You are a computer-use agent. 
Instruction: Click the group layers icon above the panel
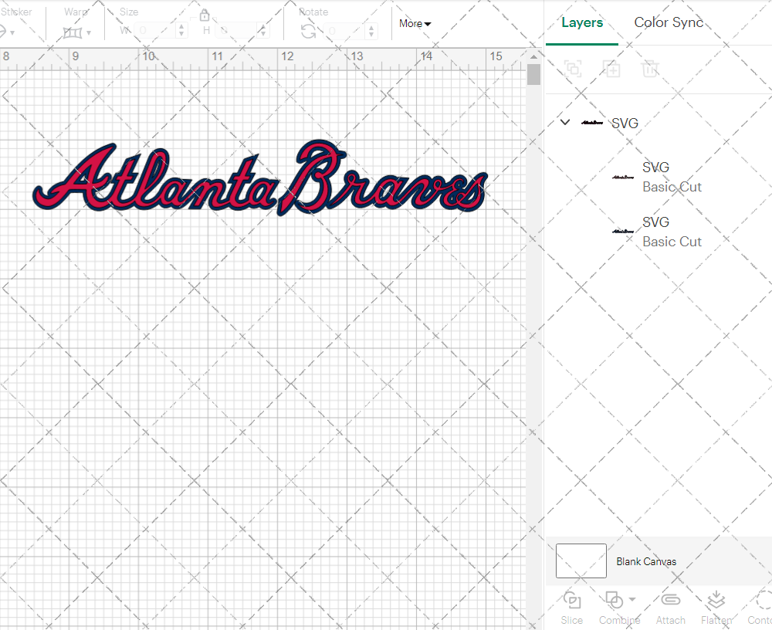tap(573, 69)
